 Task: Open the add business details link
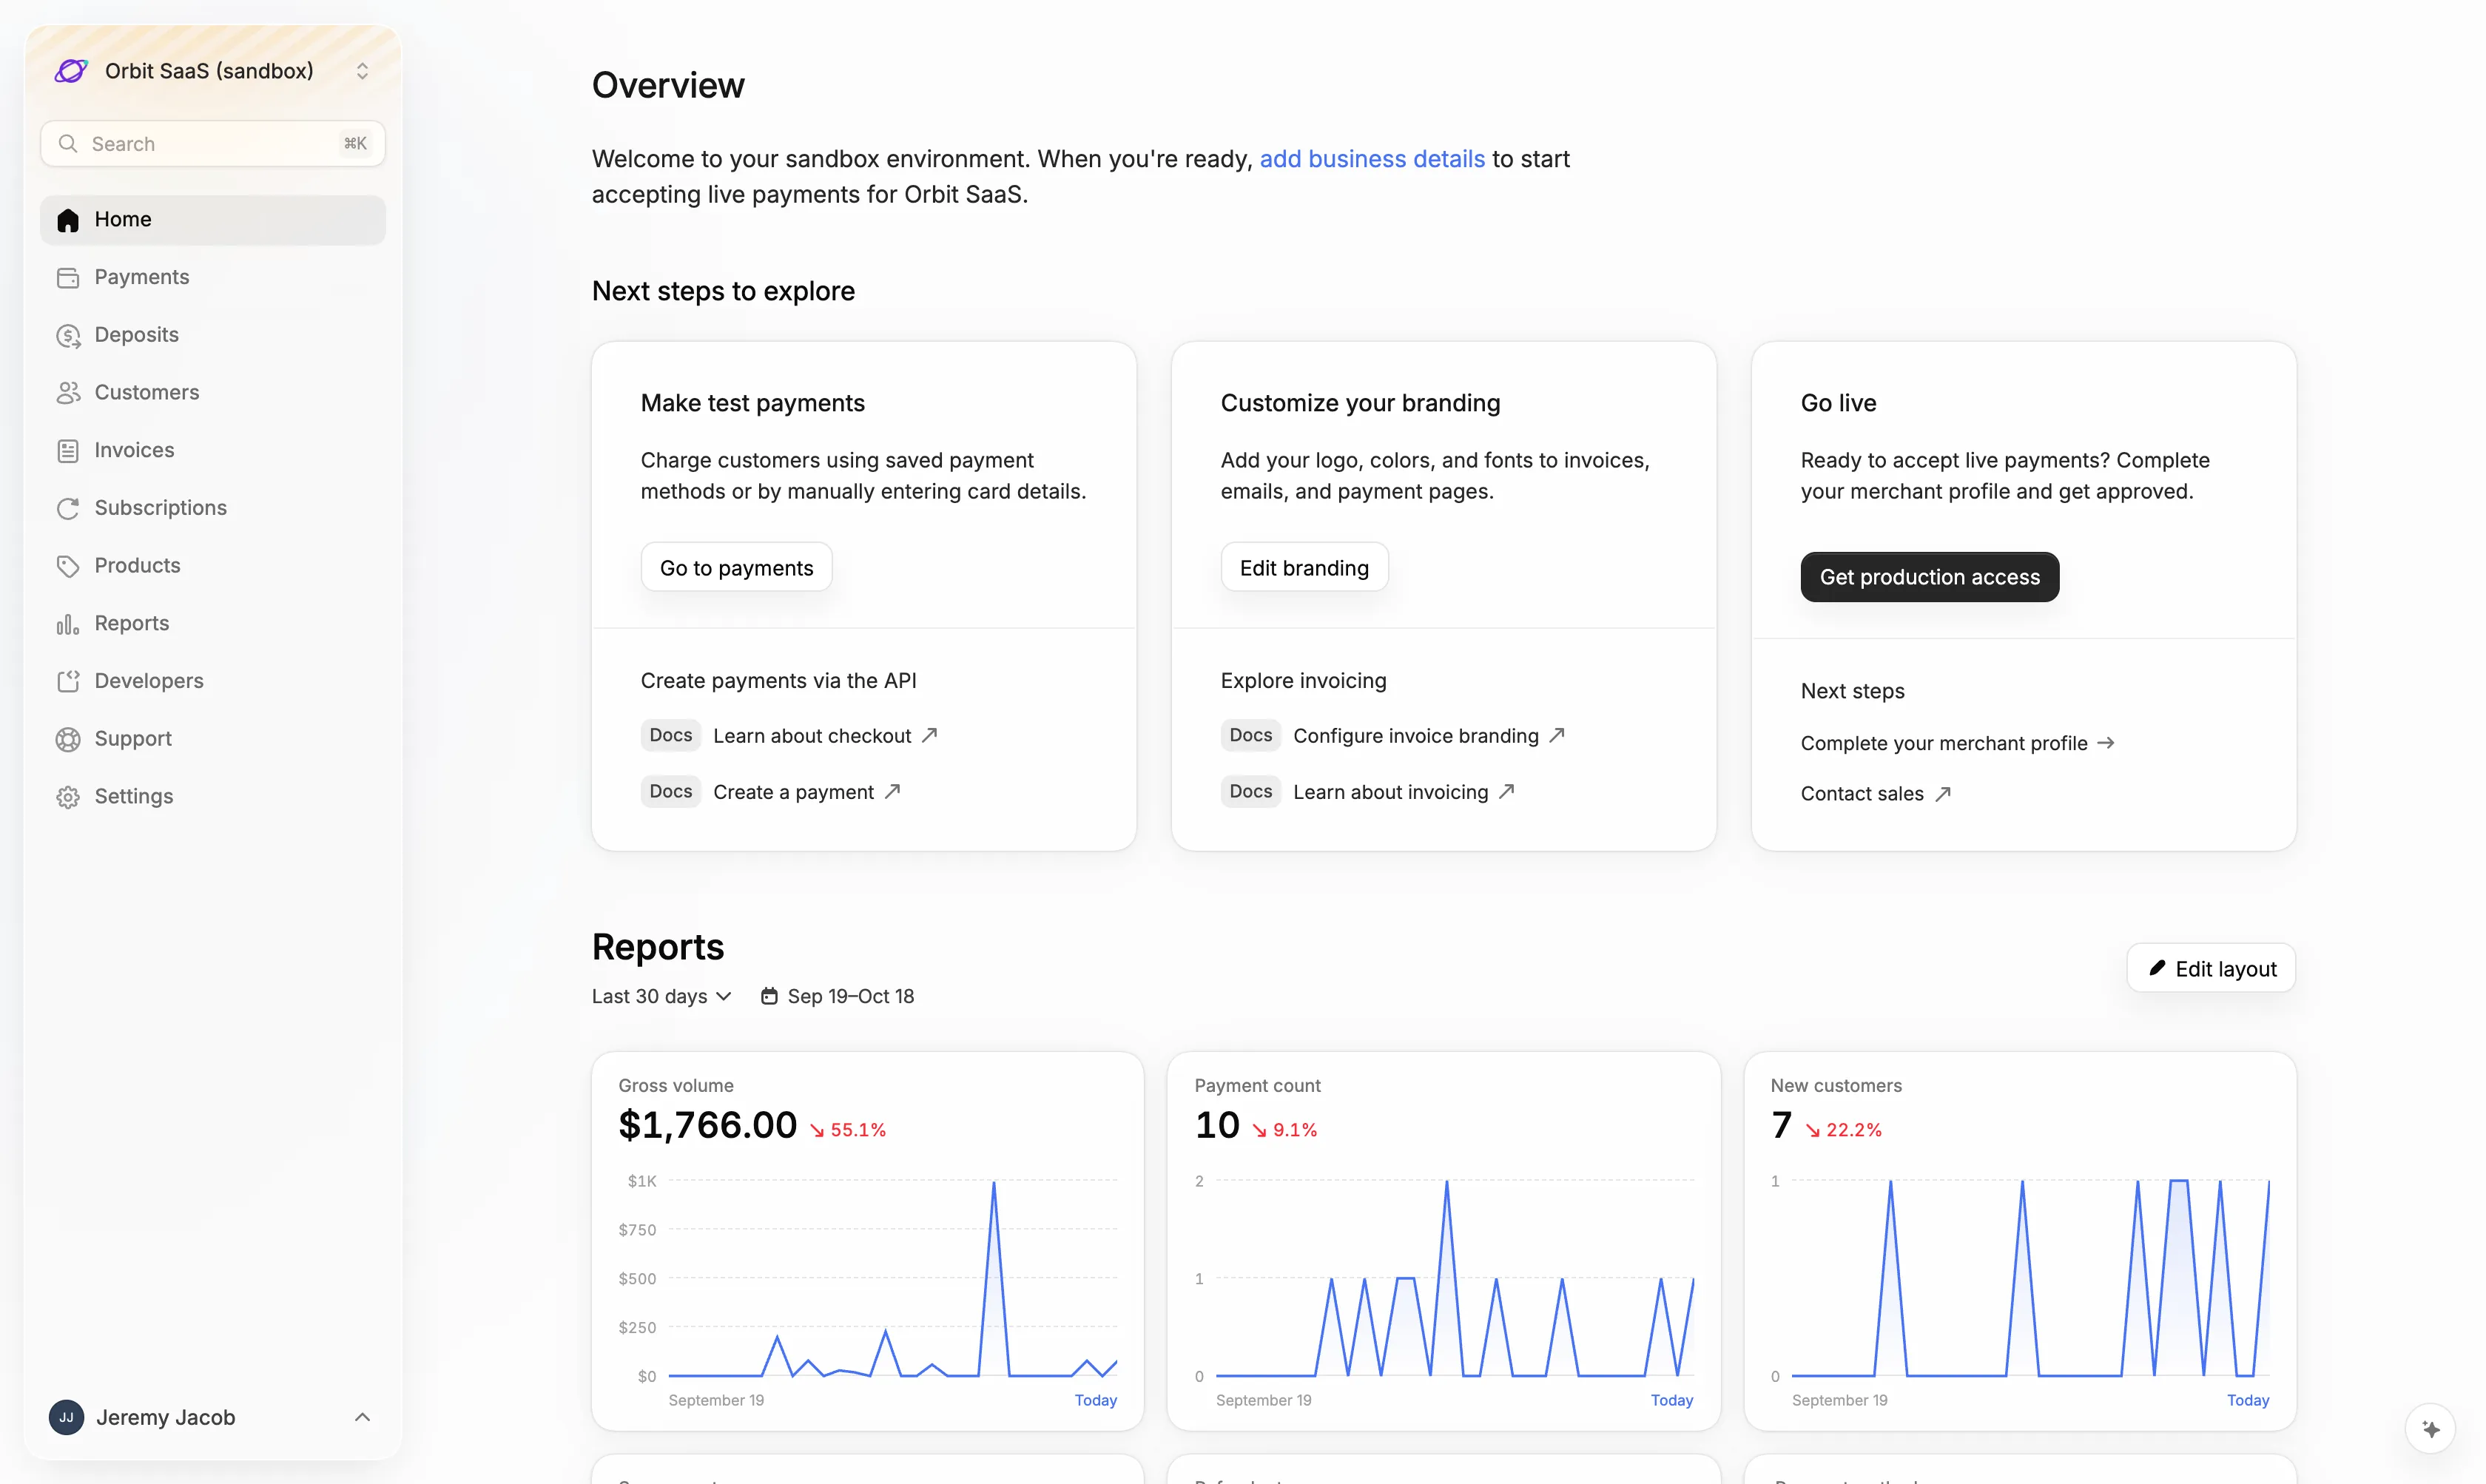(x=1372, y=159)
